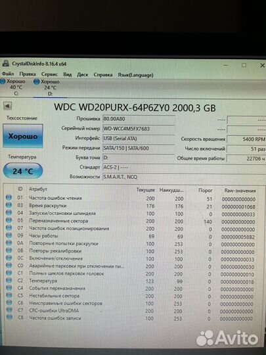Minimize the CrystalDiskInfo window

(x=226, y=65)
